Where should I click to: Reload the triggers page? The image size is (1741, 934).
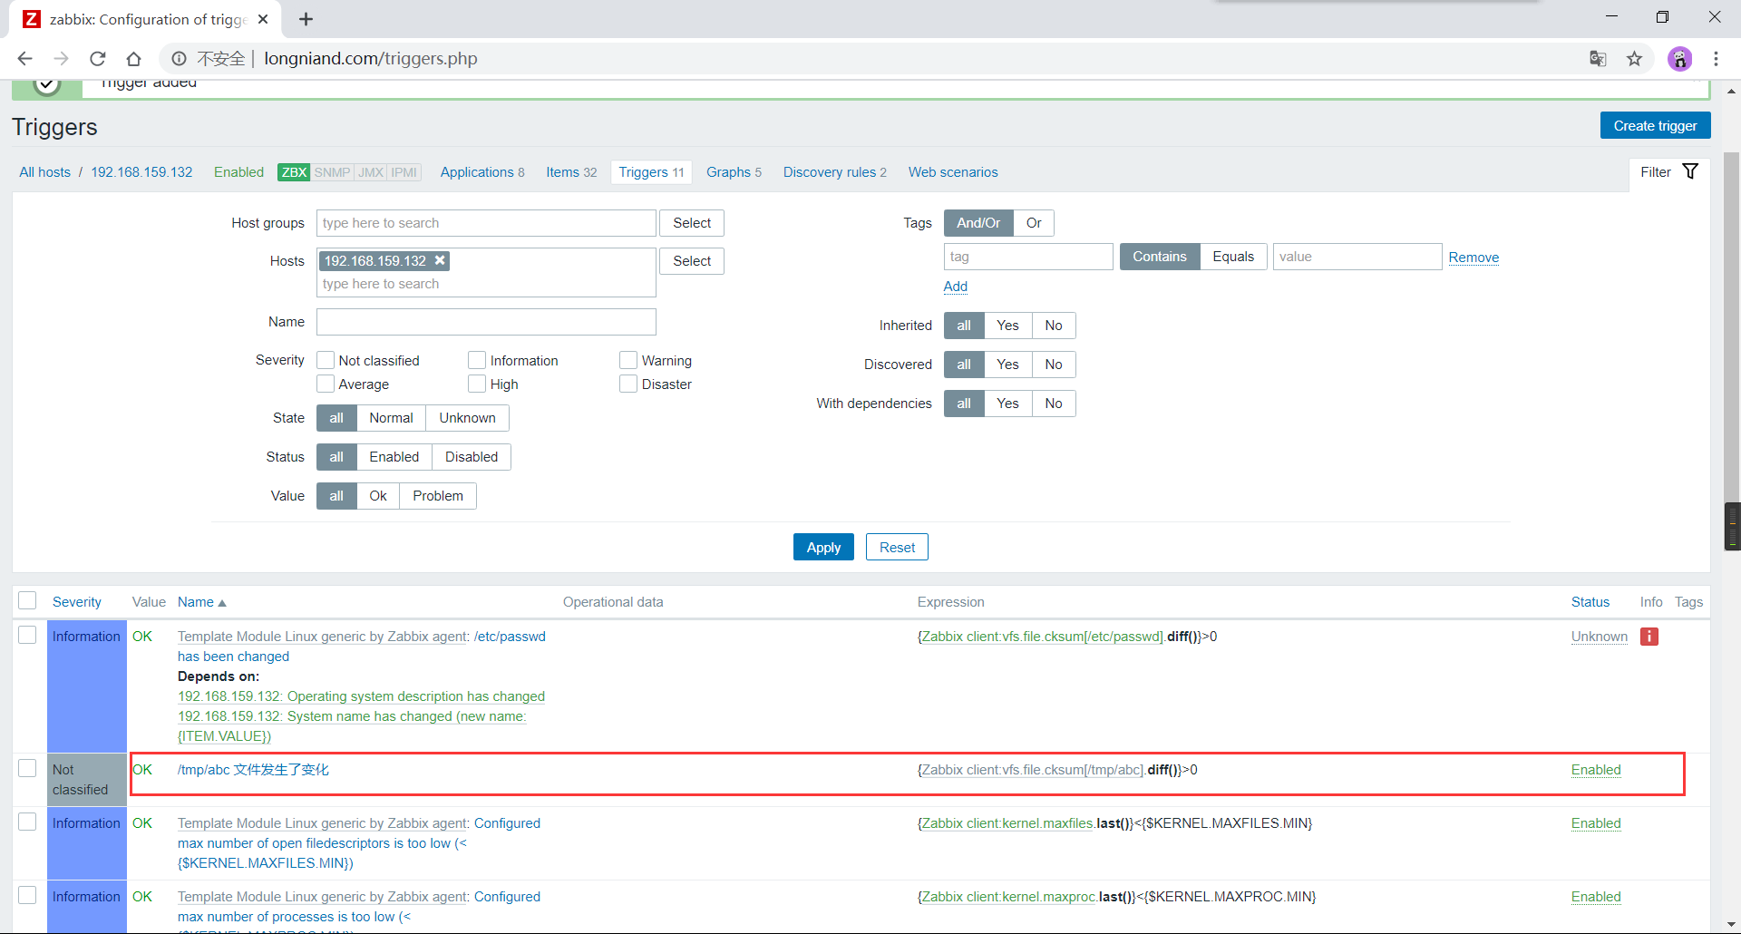97,59
